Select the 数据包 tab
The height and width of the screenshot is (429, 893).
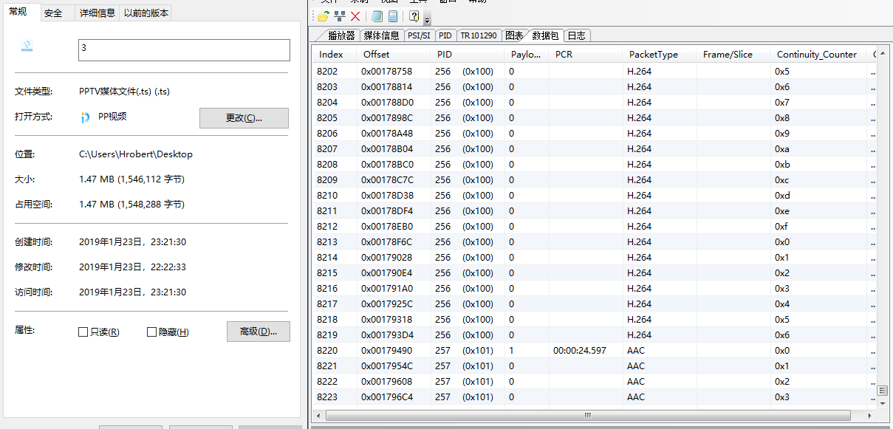tap(545, 35)
